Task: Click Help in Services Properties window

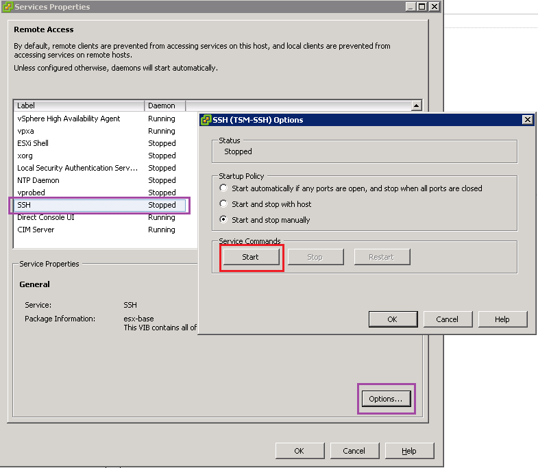Action: tap(410, 451)
